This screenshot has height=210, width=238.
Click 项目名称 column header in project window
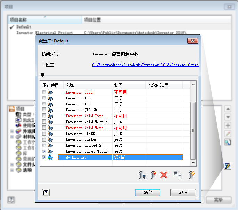pos(45,20)
